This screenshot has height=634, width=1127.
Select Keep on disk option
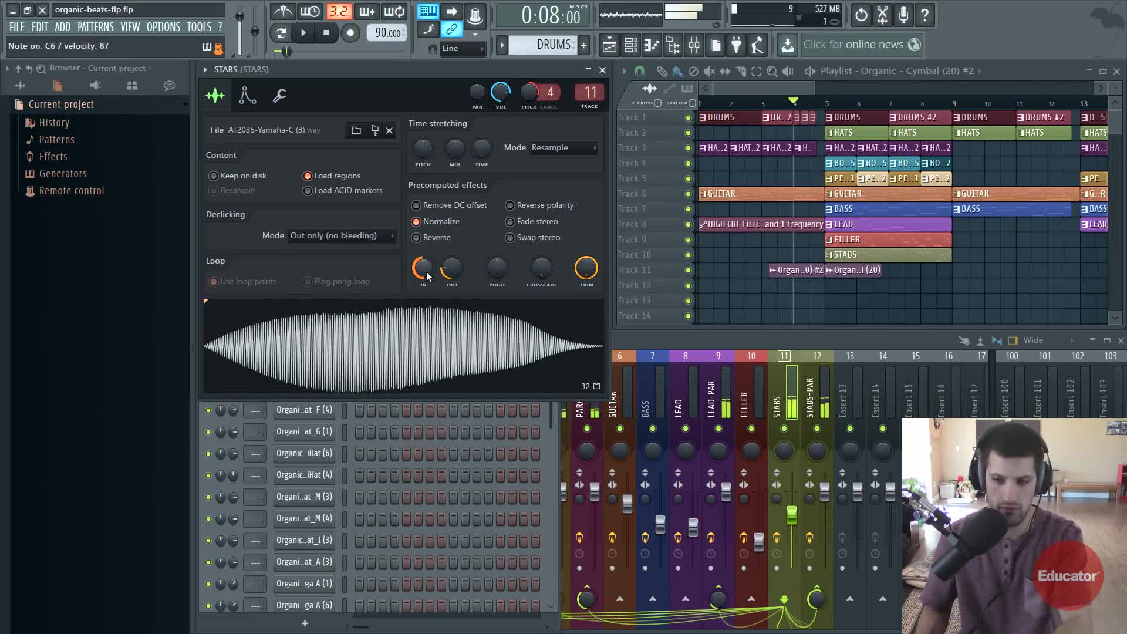[x=214, y=176]
